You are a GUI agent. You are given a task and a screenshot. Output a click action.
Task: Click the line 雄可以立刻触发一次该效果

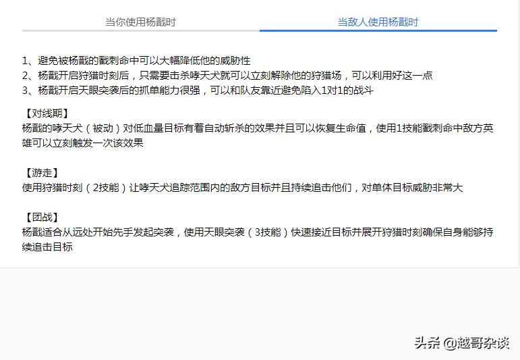tap(82, 143)
